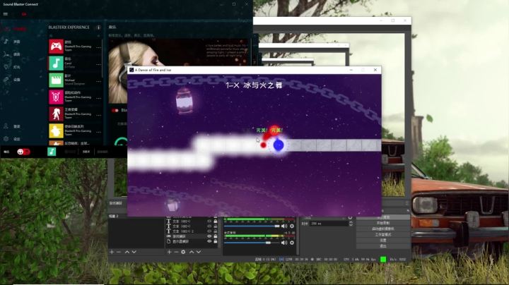Open source properties gear in OBS
509x285 pixels.
pyautogui.click(x=183, y=252)
